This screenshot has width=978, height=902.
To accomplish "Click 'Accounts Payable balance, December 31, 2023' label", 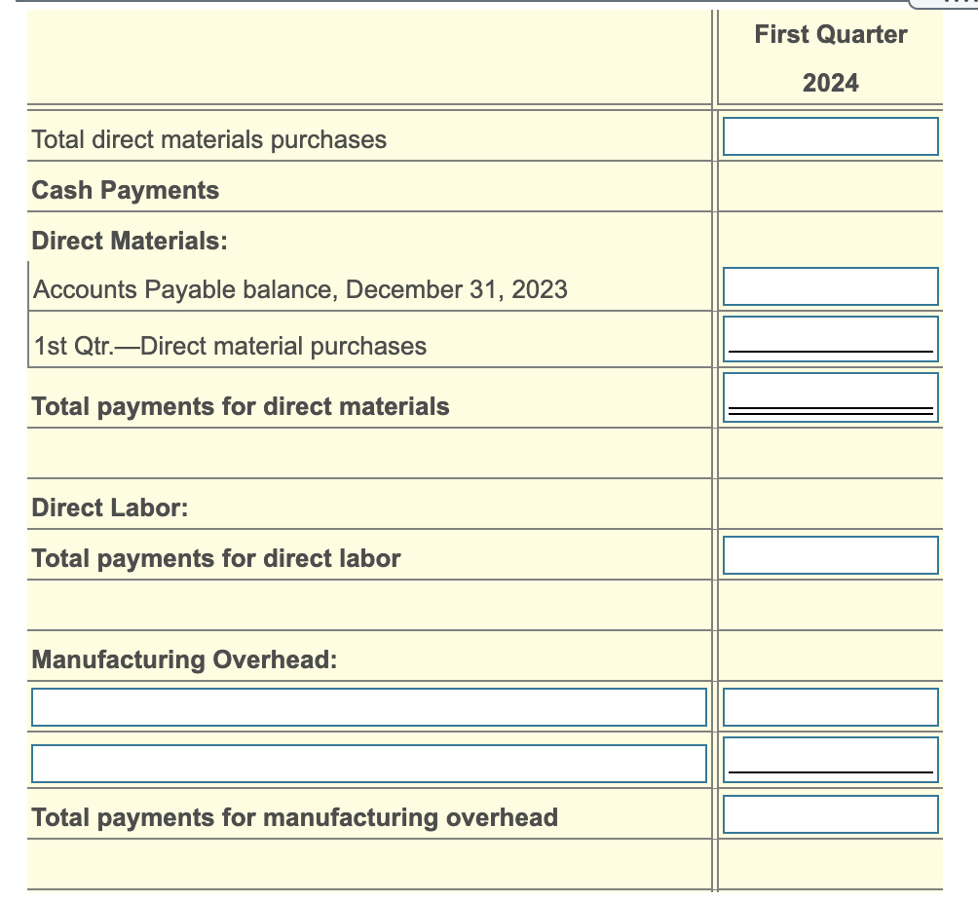I will point(300,290).
